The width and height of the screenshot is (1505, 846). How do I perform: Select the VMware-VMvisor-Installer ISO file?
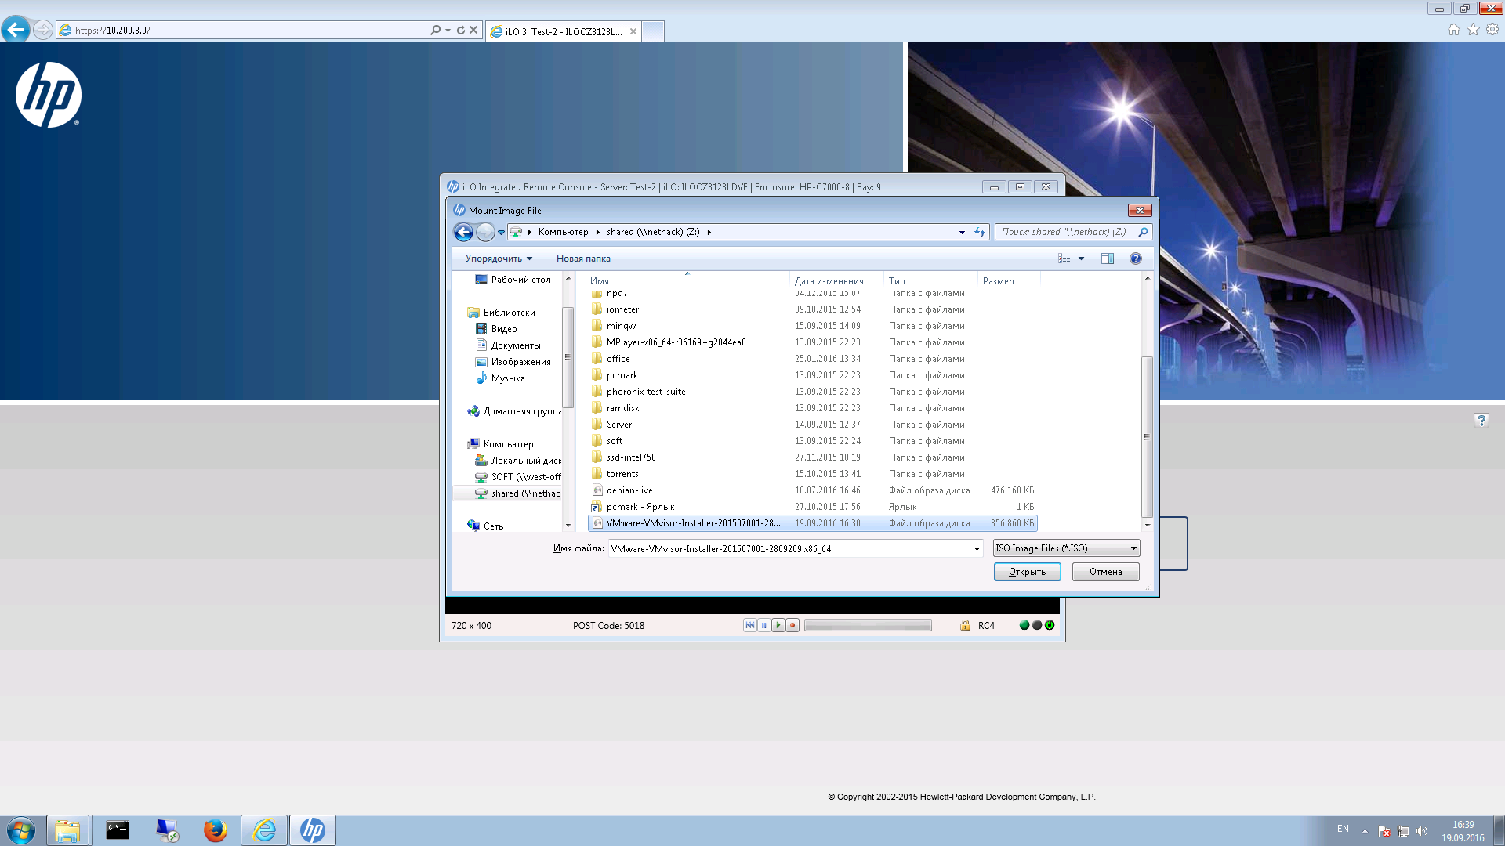[812, 523]
